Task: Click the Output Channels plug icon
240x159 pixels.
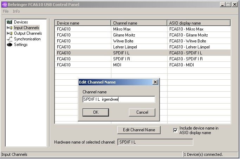Action: point(9,33)
